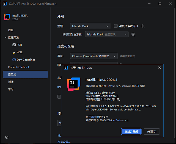The height and width of the screenshot is (144, 176).
Task: Open the 开源软件 link in the About dialog
Action: tap(94, 117)
